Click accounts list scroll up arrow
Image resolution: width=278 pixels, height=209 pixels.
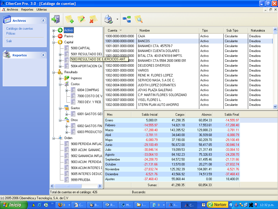(275, 29)
